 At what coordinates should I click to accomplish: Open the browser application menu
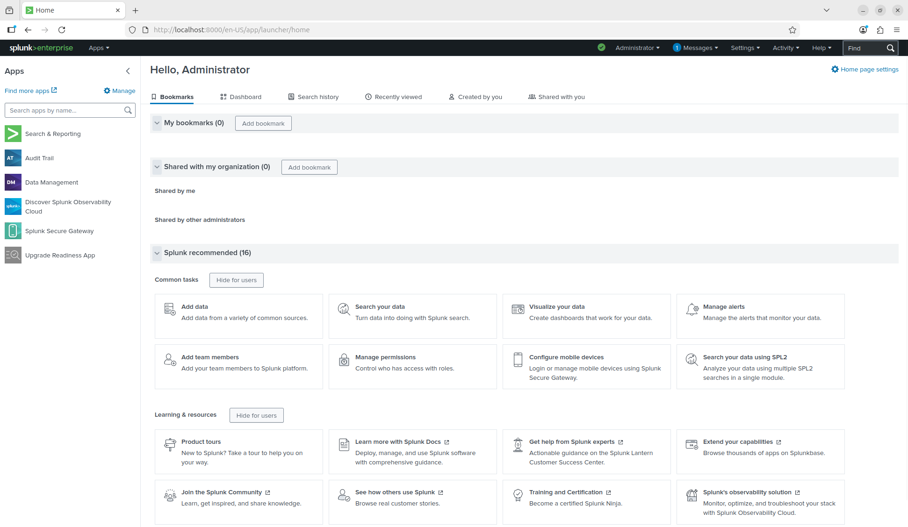tap(897, 30)
